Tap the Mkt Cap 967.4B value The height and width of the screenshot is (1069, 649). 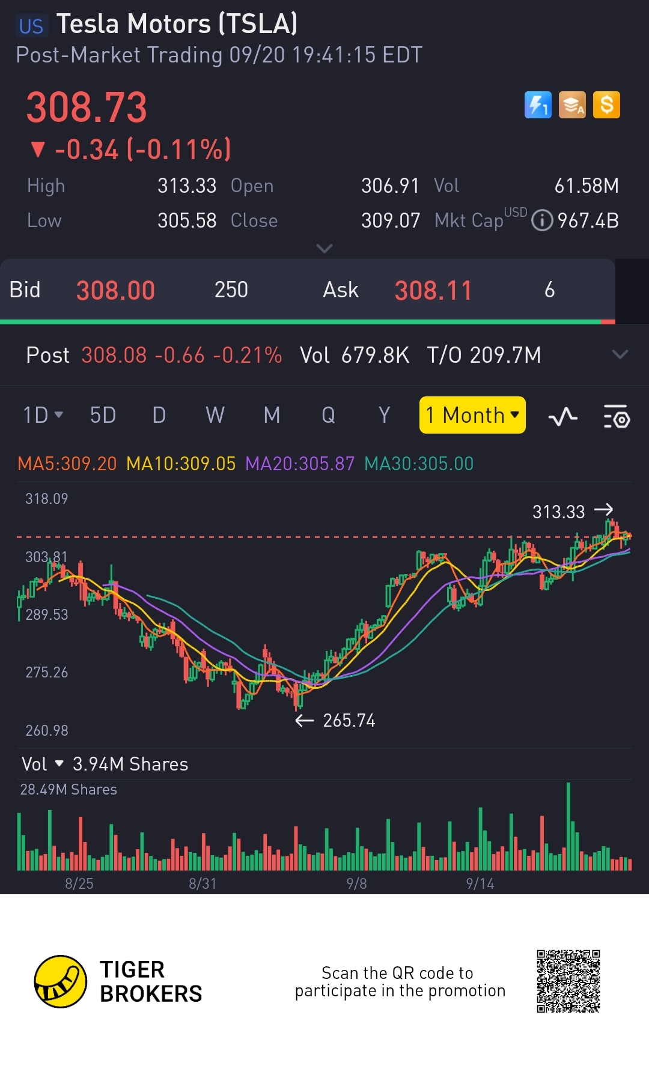click(588, 220)
